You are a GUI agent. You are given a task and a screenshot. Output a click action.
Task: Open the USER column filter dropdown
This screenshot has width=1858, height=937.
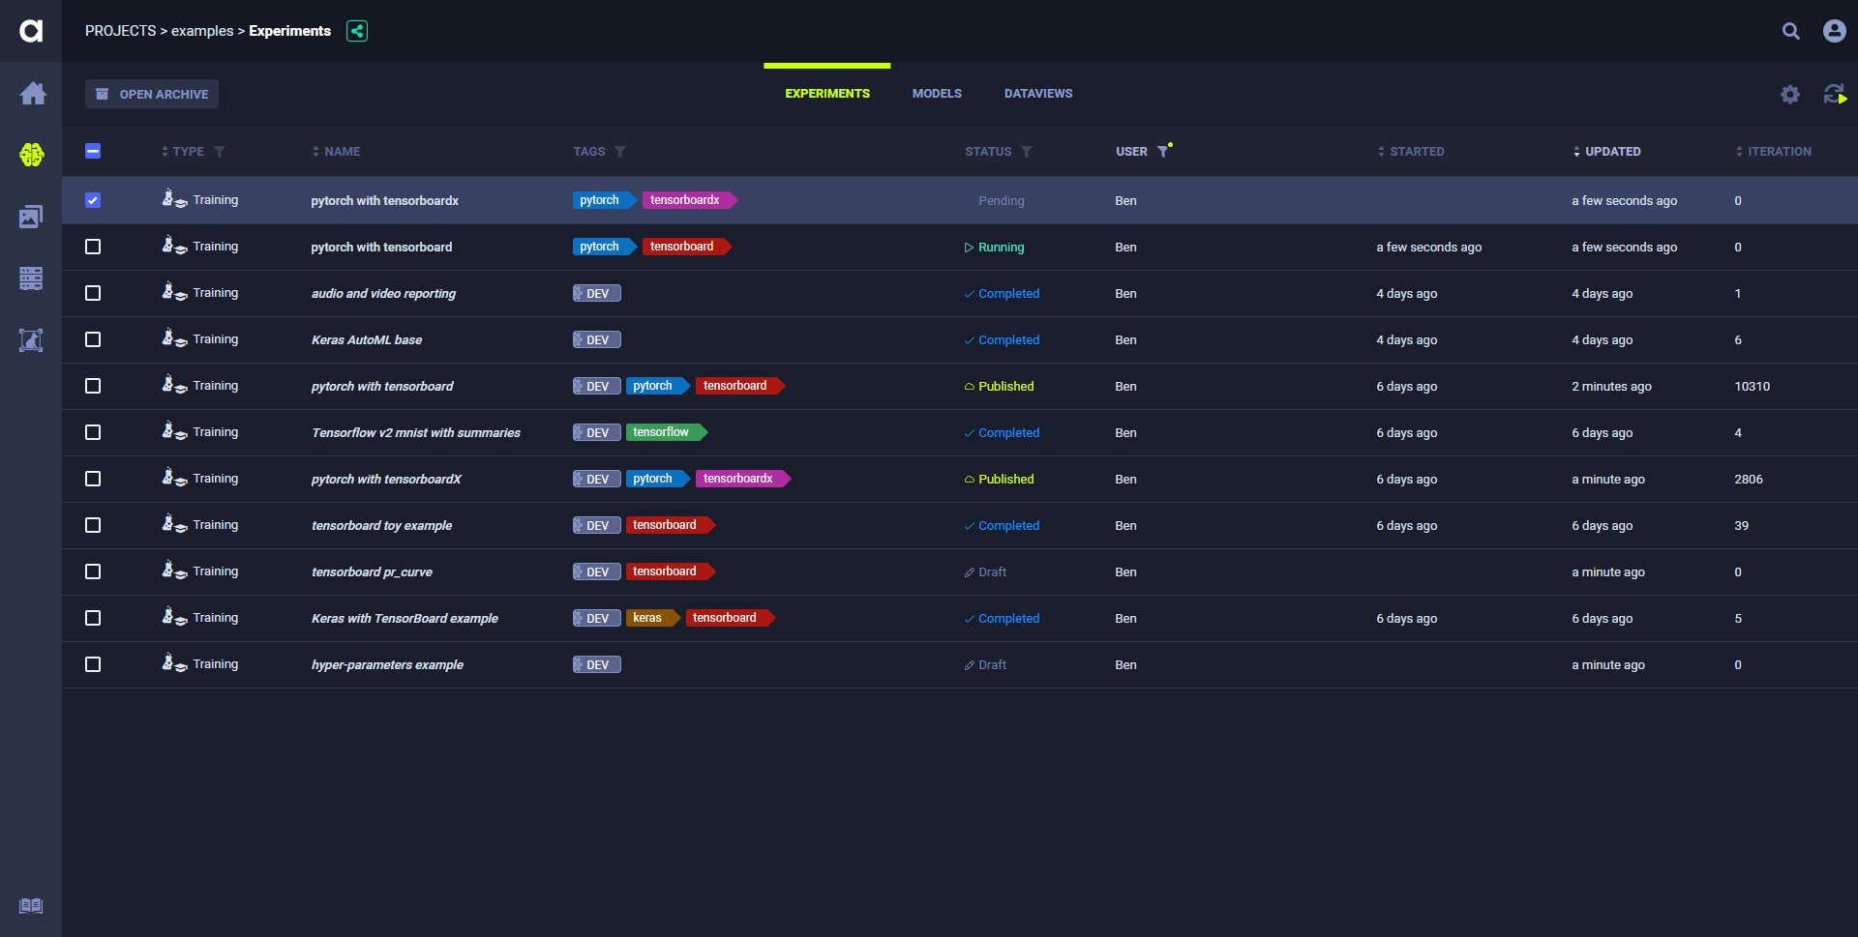pos(1163,152)
